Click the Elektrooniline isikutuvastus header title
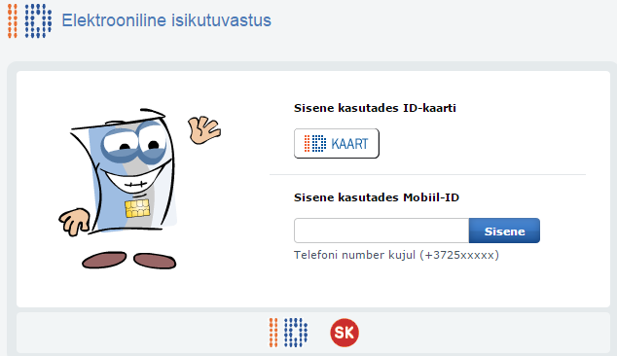617x356 pixels. pyautogui.click(x=166, y=20)
